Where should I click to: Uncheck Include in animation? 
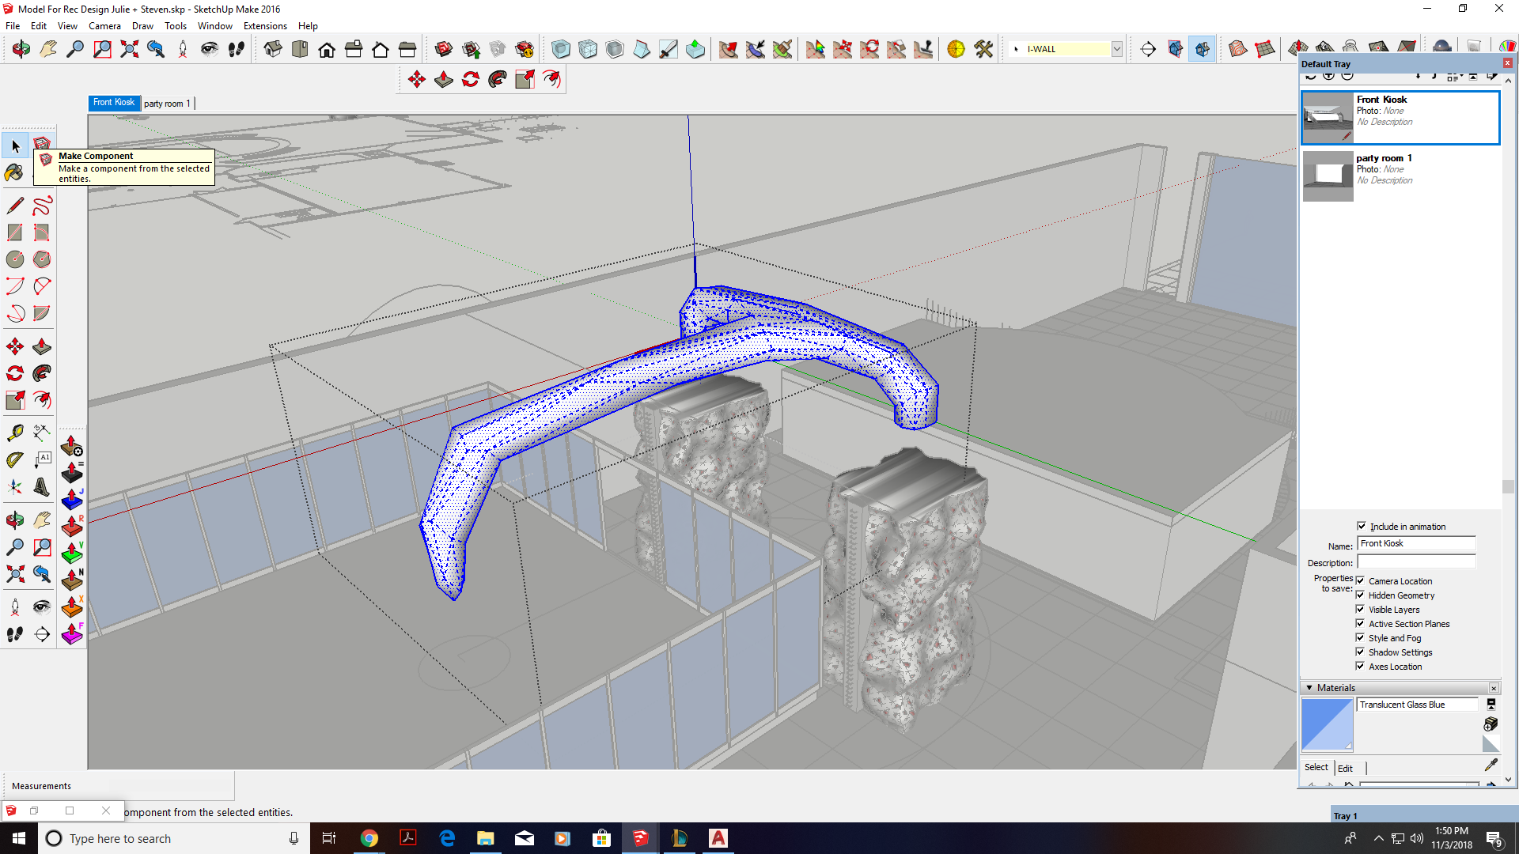click(x=1361, y=526)
